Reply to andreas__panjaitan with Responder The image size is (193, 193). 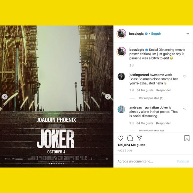coord(163,123)
